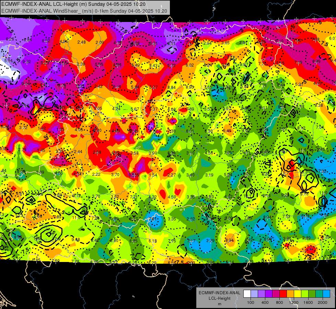Click the wind shear value '11.6'
Viewport: 336px width, 309px height.
(x=302, y=150)
